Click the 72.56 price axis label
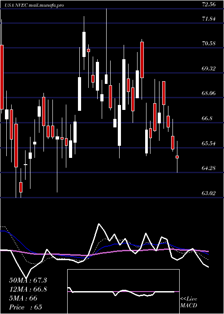224x314 pixels. click(x=209, y=4)
